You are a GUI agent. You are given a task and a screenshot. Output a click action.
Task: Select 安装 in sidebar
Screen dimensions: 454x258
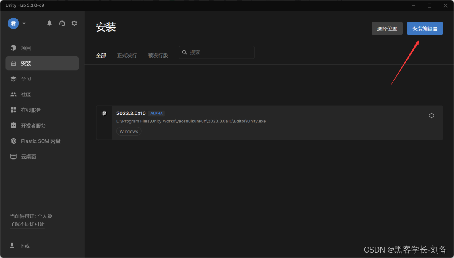click(42, 63)
